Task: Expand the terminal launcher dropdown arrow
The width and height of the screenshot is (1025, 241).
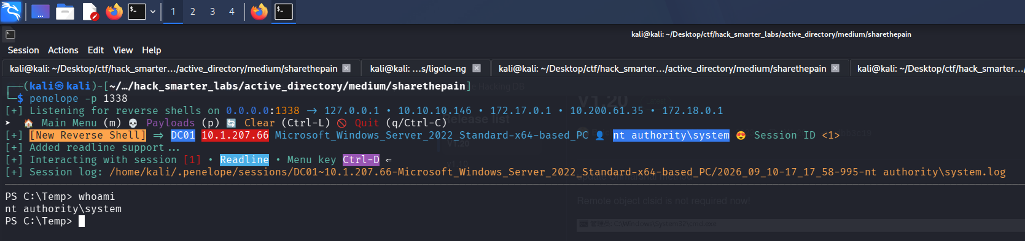Action: point(153,12)
